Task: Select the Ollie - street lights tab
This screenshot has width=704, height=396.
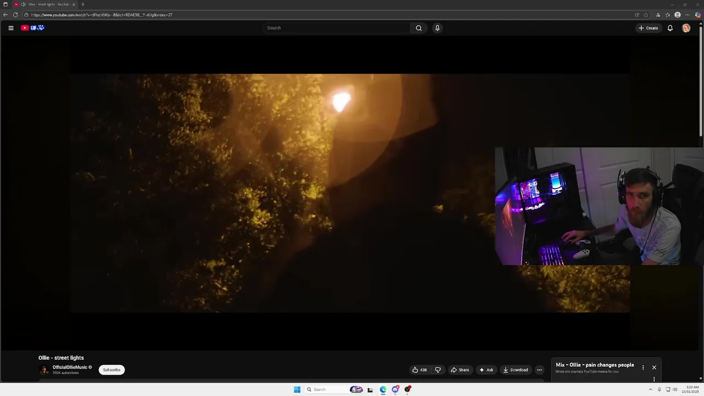Action: (46, 4)
